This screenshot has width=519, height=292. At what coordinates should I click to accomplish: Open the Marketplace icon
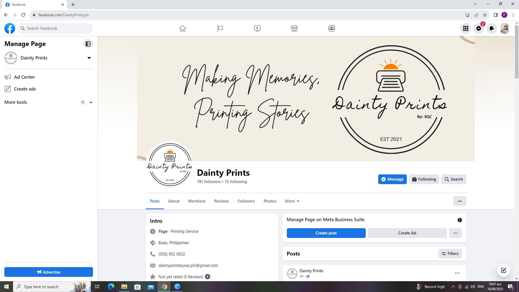point(294,28)
